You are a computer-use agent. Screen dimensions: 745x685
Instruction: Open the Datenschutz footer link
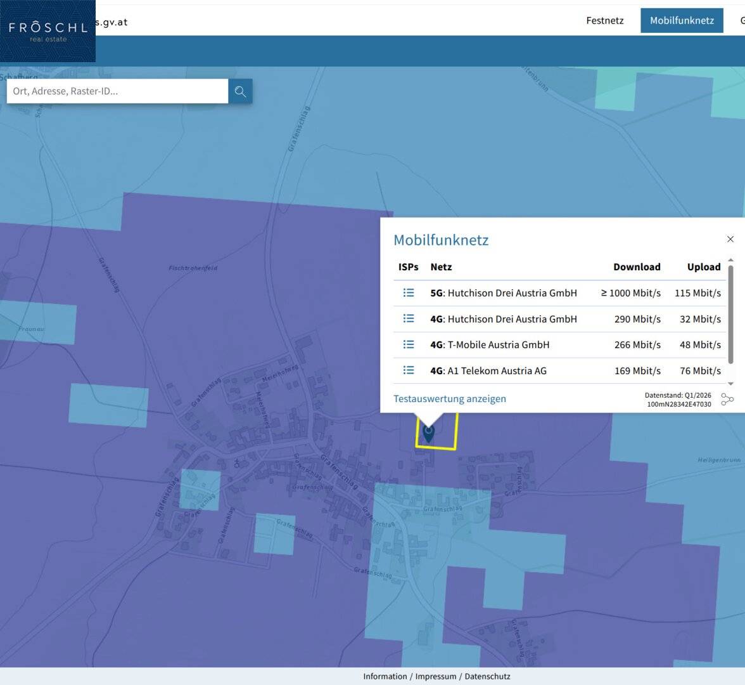point(488,676)
